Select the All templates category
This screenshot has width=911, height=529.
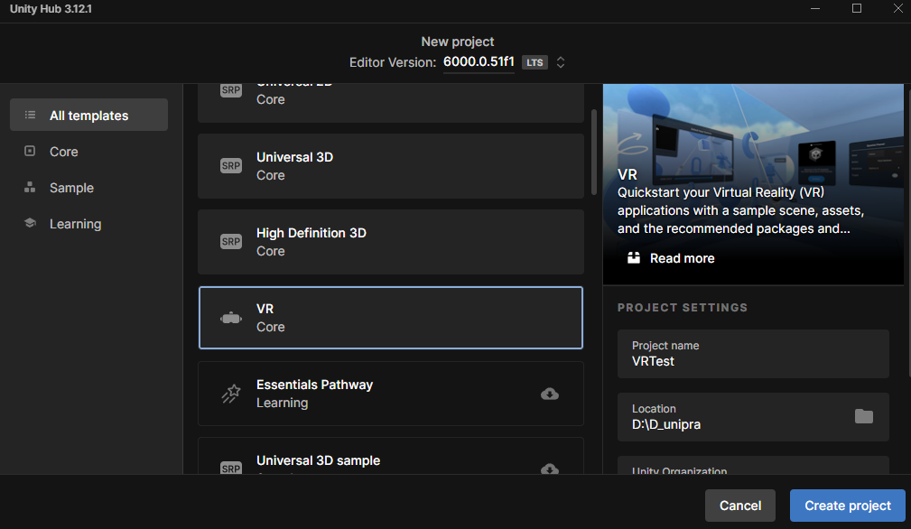88,115
